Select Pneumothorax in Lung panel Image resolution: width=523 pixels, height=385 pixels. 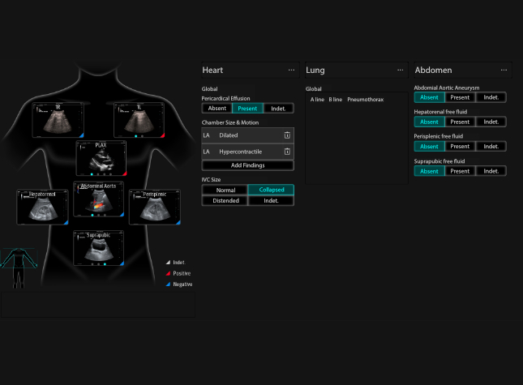point(363,99)
